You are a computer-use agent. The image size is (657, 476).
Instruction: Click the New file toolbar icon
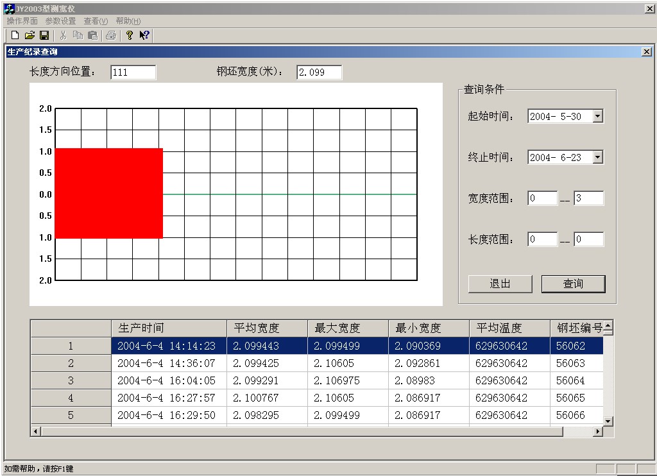point(15,35)
